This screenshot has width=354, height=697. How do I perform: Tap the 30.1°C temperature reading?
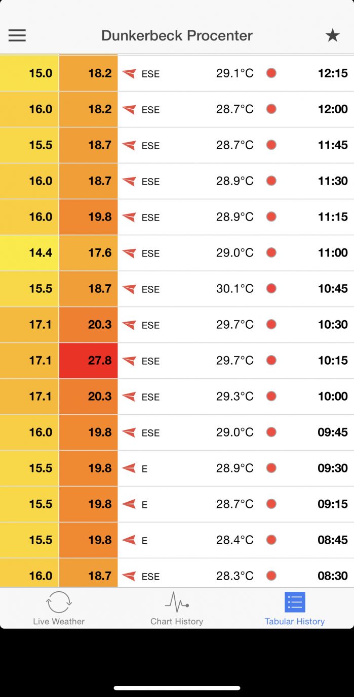(x=235, y=288)
